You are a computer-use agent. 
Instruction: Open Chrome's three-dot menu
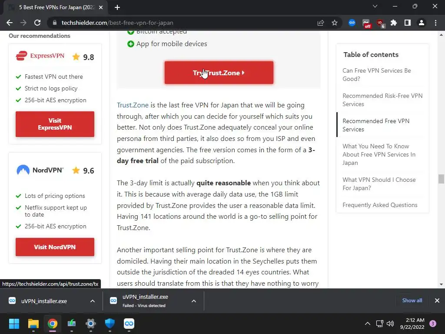point(435,23)
